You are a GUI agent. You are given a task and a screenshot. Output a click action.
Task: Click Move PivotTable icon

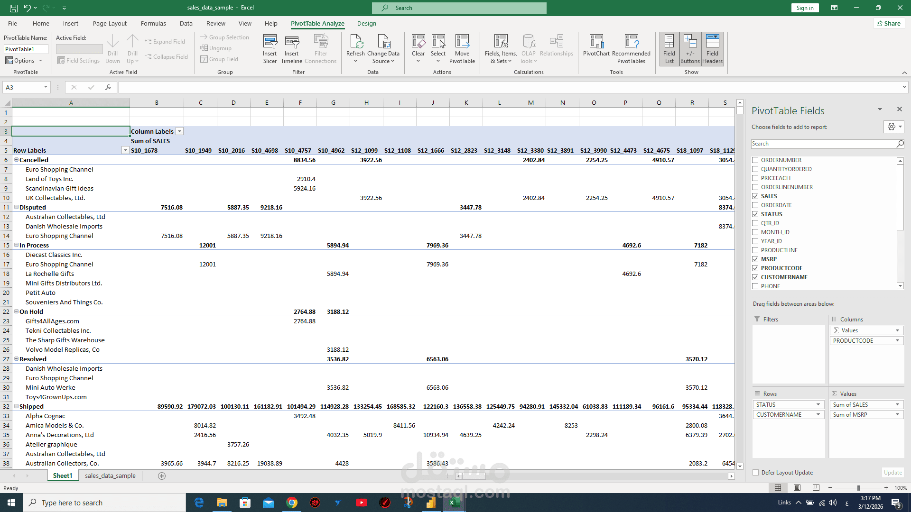462,48
